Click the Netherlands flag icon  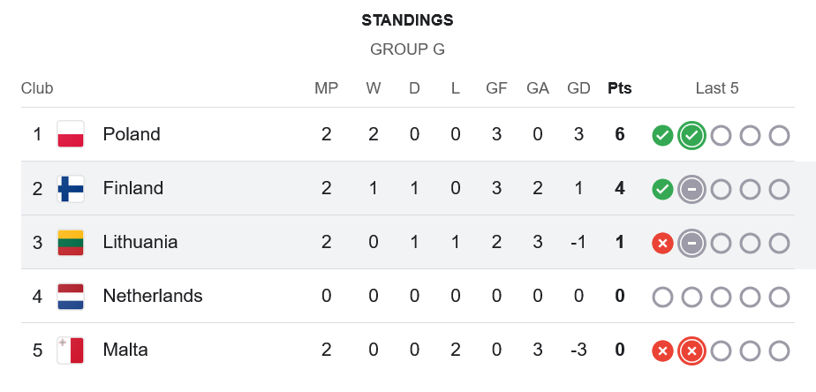pos(71,296)
